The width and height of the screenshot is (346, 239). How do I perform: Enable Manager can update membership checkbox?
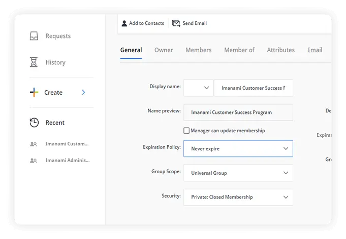coord(186,131)
